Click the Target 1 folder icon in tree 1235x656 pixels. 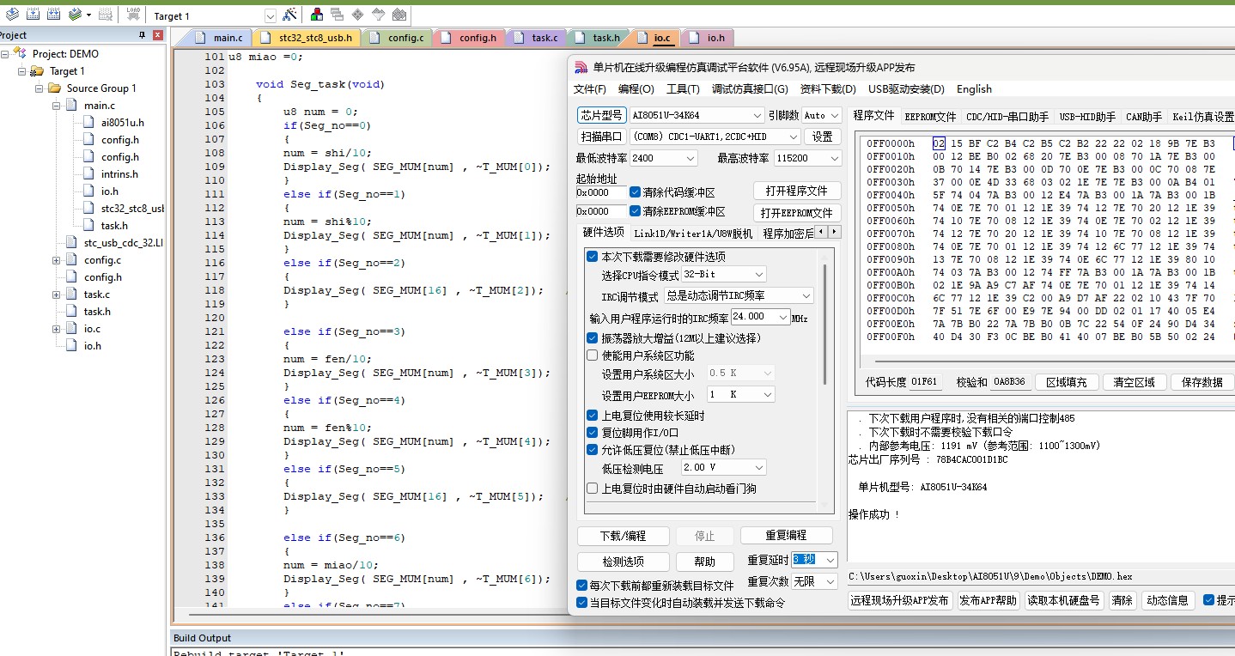click(37, 71)
